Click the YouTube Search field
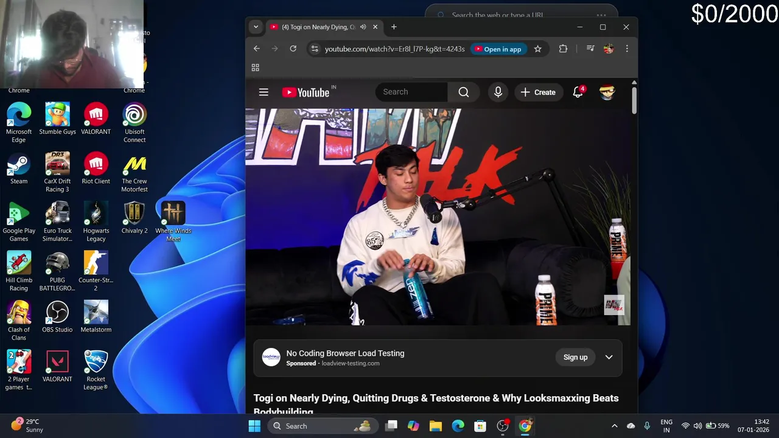The width and height of the screenshot is (779, 438). (412, 92)
